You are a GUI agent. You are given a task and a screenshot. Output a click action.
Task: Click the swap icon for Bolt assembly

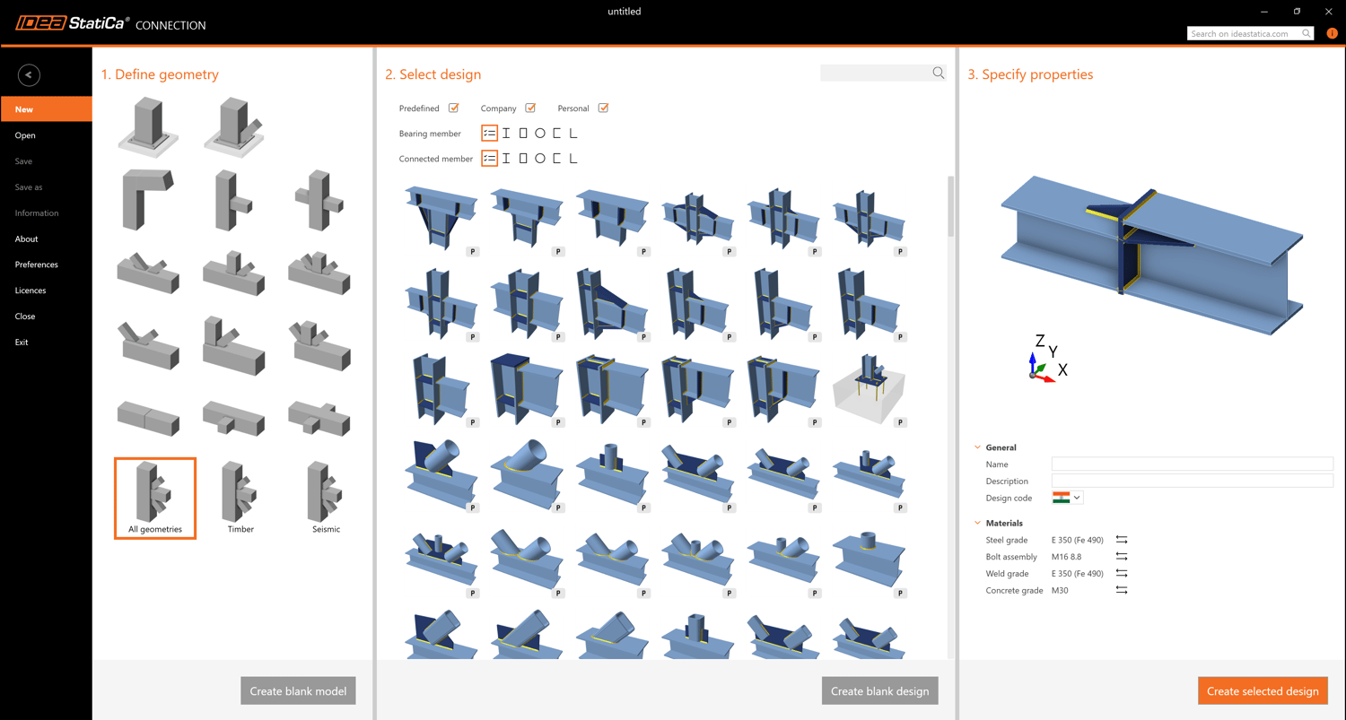coord(1122,557)
